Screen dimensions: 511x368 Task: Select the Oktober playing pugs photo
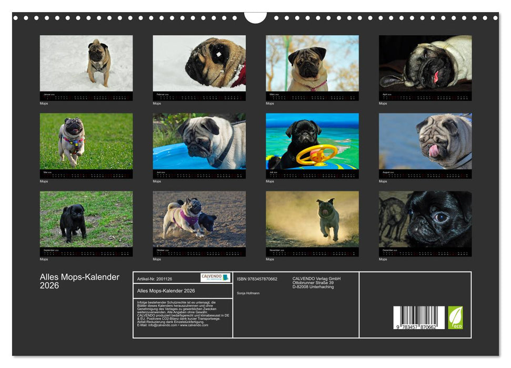(x=199, y=220)
